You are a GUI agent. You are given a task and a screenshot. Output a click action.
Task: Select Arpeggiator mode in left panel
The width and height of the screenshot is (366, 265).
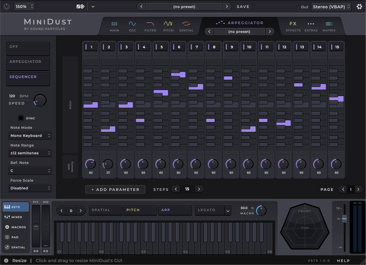(x=28, y=64)
